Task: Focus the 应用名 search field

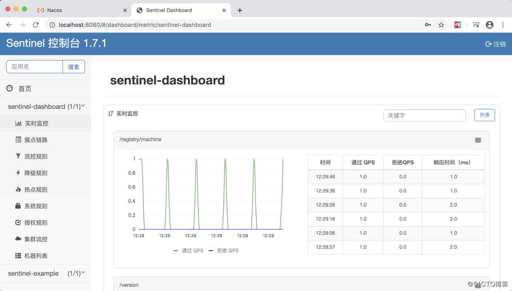Action: point(35,66)
